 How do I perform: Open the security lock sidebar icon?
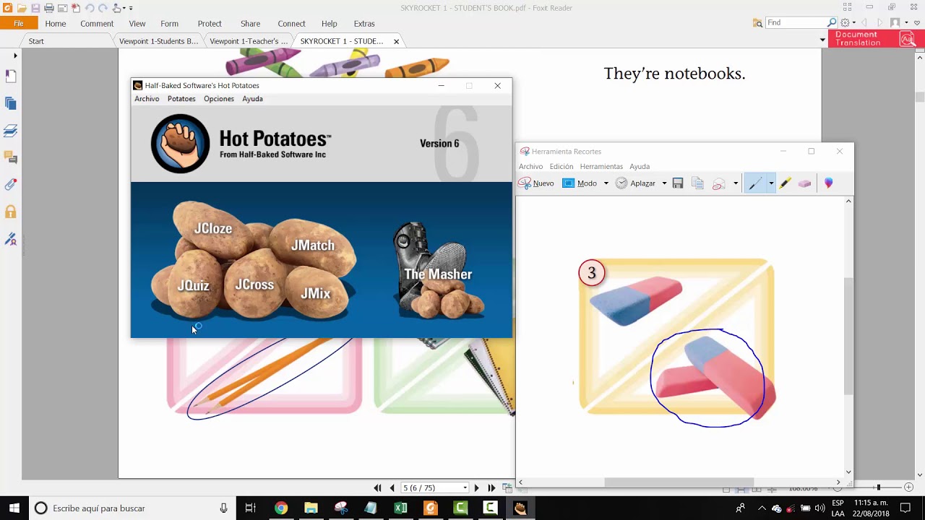[x=11, y=212]
